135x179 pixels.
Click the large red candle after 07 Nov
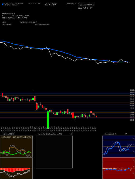coord(37,106)
